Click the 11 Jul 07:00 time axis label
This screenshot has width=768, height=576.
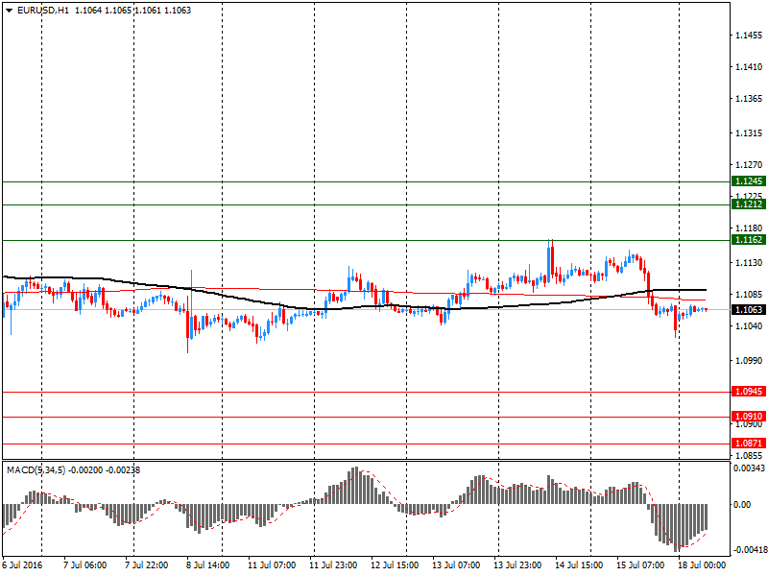[272, 565]
